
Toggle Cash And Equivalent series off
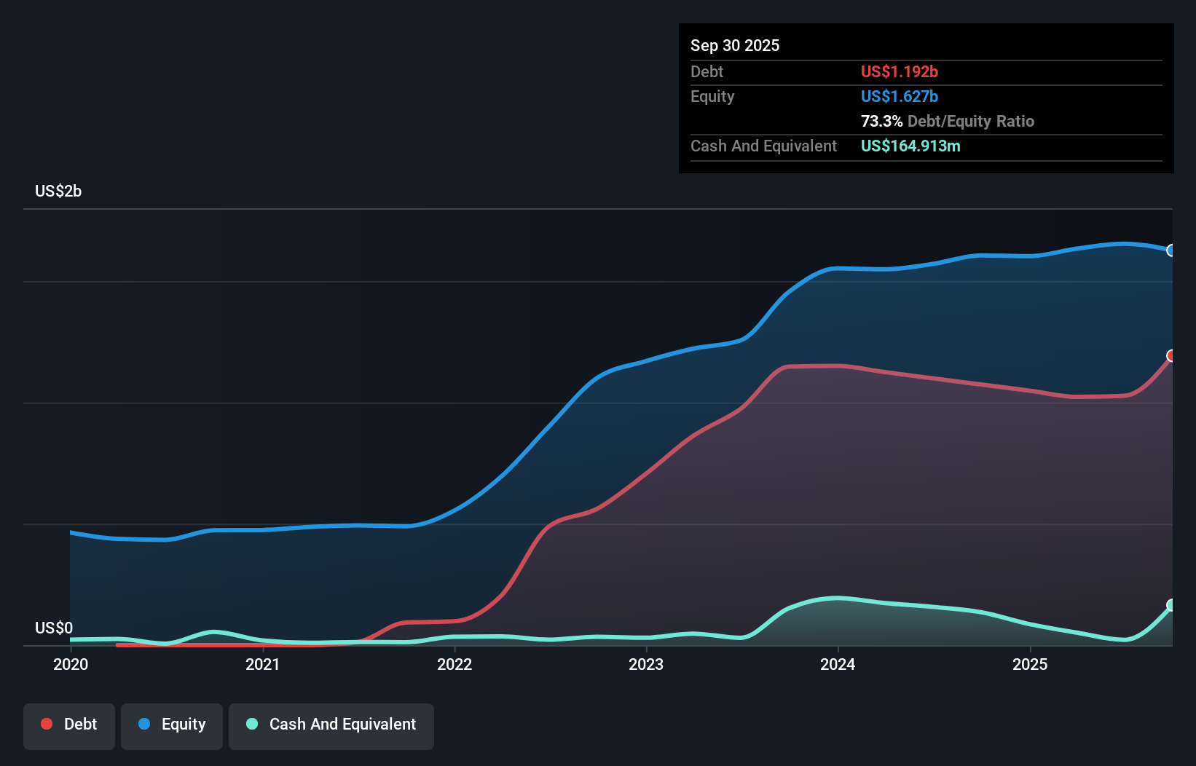coord(331,724)
